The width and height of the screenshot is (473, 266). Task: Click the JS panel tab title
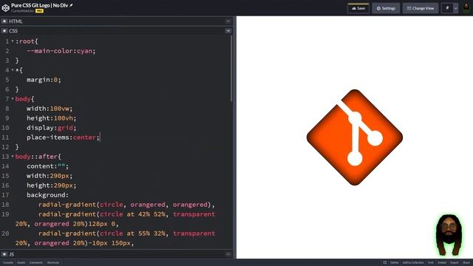coord(12,254)
